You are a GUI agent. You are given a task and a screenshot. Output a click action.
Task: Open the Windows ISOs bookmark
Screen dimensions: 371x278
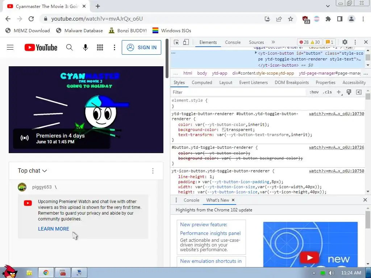[172, 30]
